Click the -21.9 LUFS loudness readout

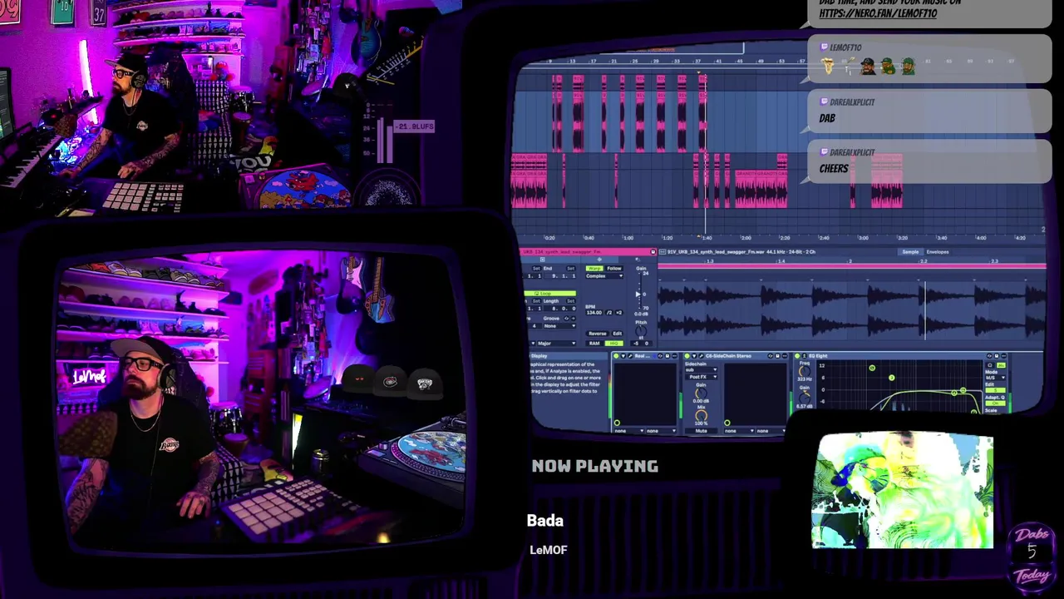[413, 126]
